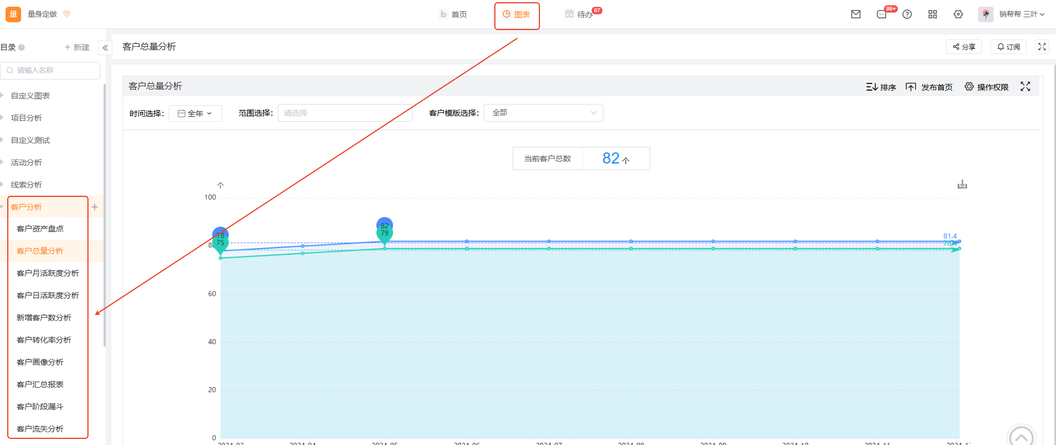The image size is (1056, 445).
Task: Open the help question mark icon
Action: click(907, 14)
